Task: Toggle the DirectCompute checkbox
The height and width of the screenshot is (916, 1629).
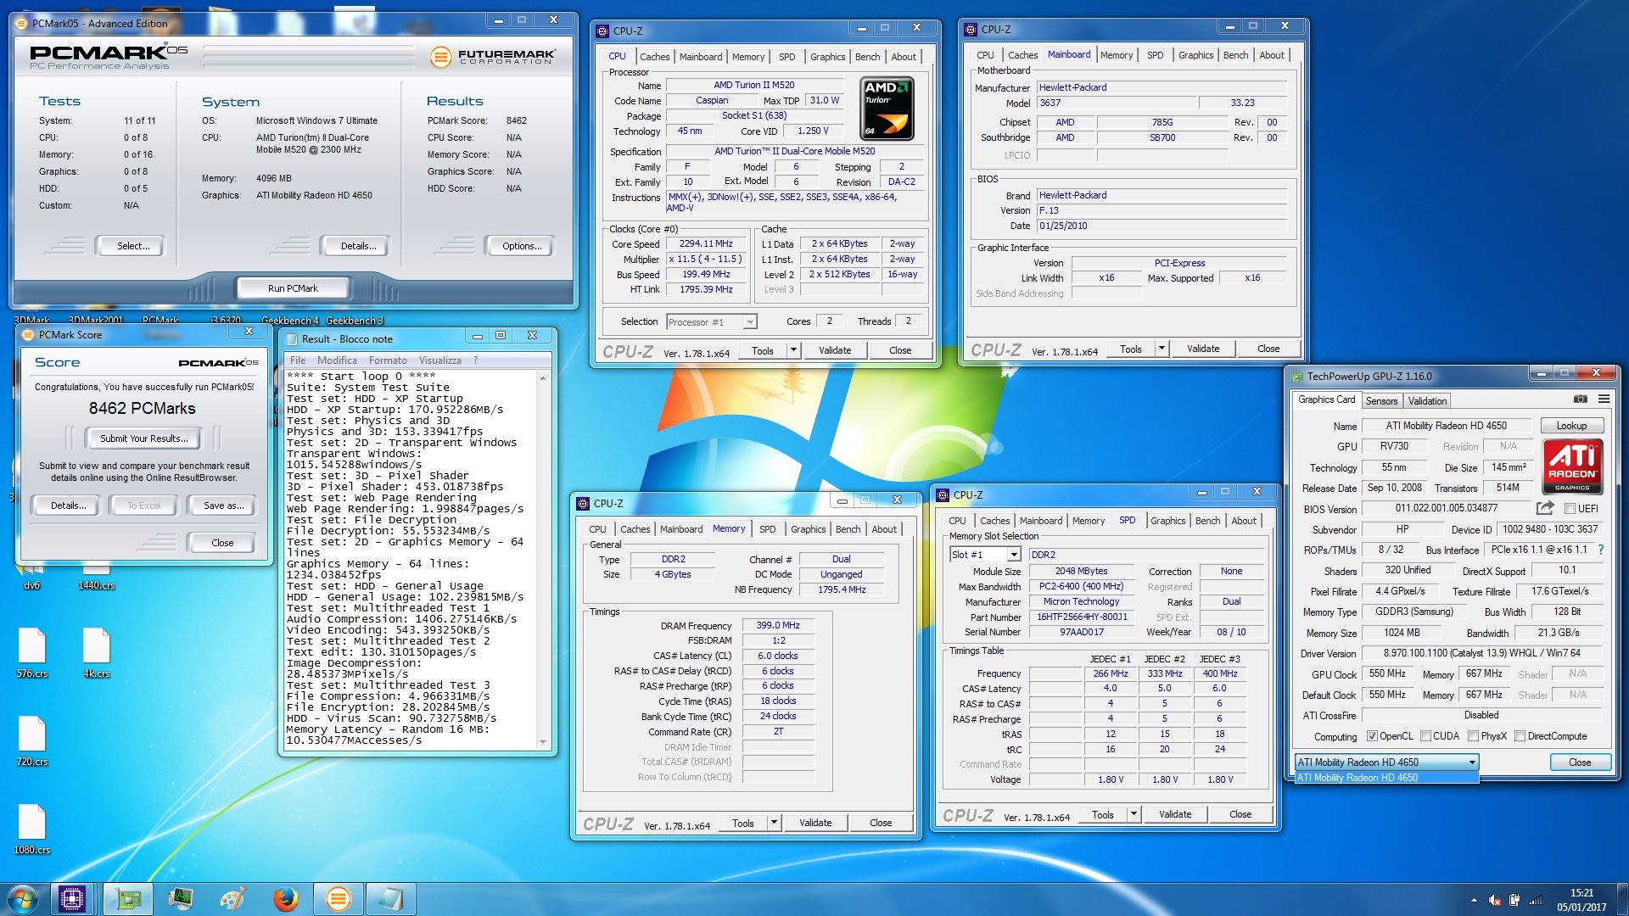Action: tap(1520, 736)
